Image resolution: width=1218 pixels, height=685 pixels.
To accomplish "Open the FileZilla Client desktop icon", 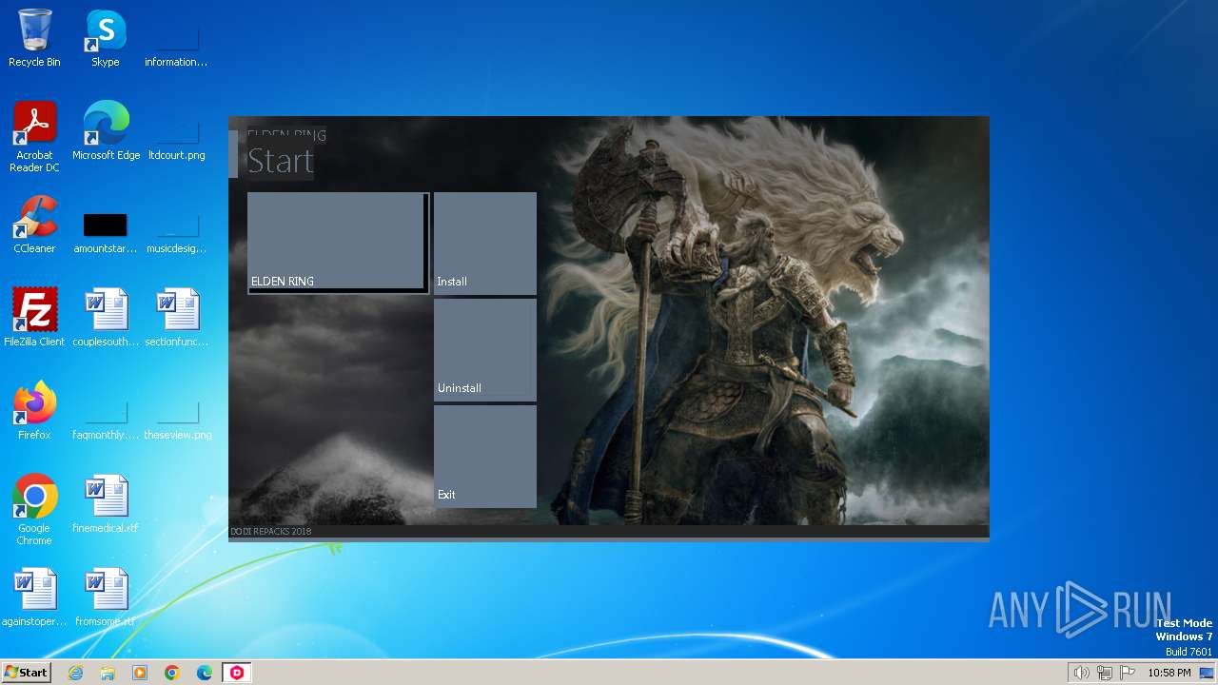I will click(x=34, y=318).
